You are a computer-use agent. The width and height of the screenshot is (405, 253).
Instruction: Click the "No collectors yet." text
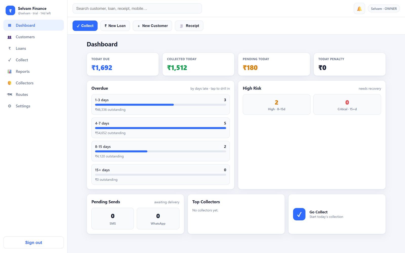(x=205, y=210)
